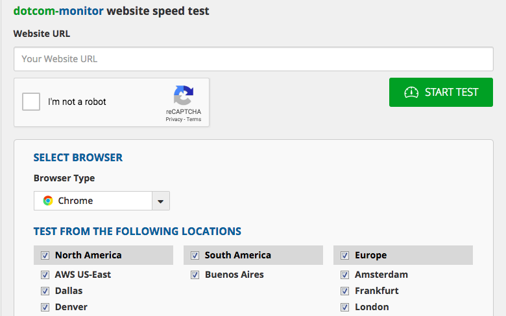This screenshot has height=316, width=506.
Task: Start the website speed test
Action: tap(441, 92)
